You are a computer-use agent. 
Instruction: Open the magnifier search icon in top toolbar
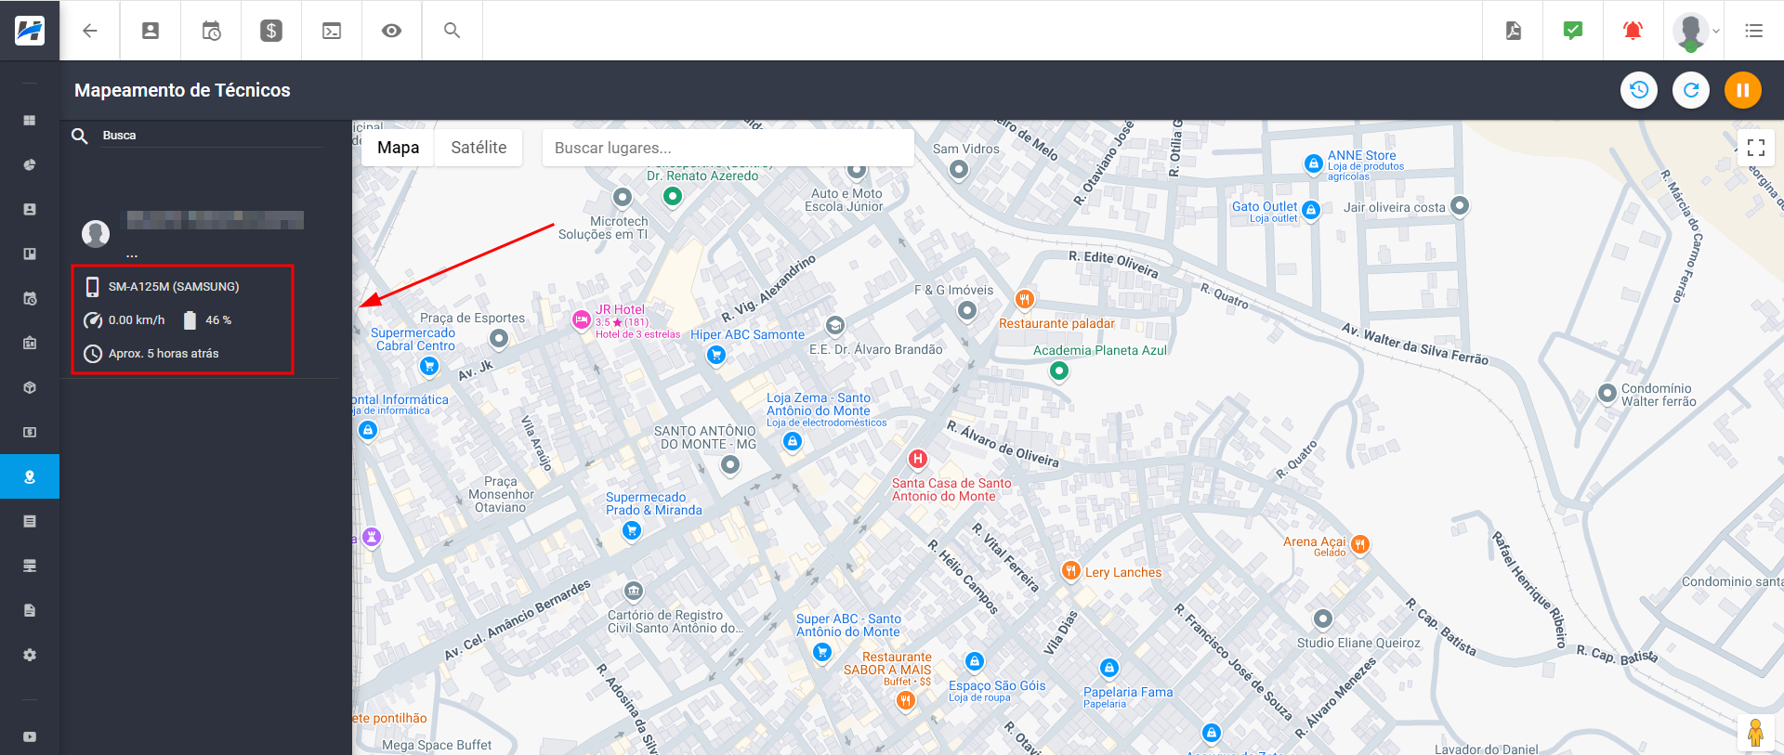click(453, 31)
